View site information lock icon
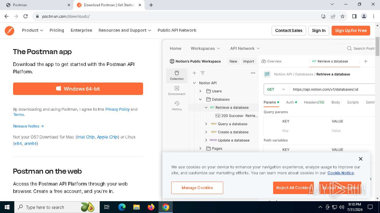380x213 pixels. pos(37,16)
